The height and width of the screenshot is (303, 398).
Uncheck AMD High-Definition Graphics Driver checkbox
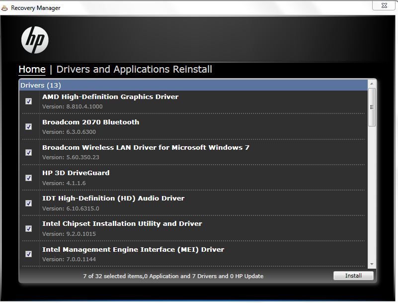[28, 101]
